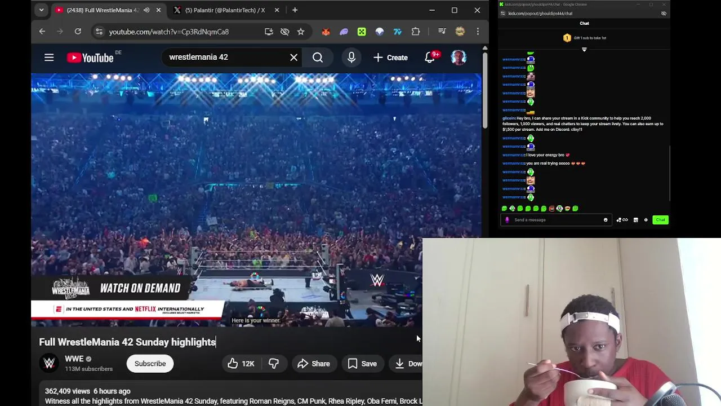Expand the video description text
Image resolution: width=721 pixels, height=406 pixels.
(x=233, y=401)
